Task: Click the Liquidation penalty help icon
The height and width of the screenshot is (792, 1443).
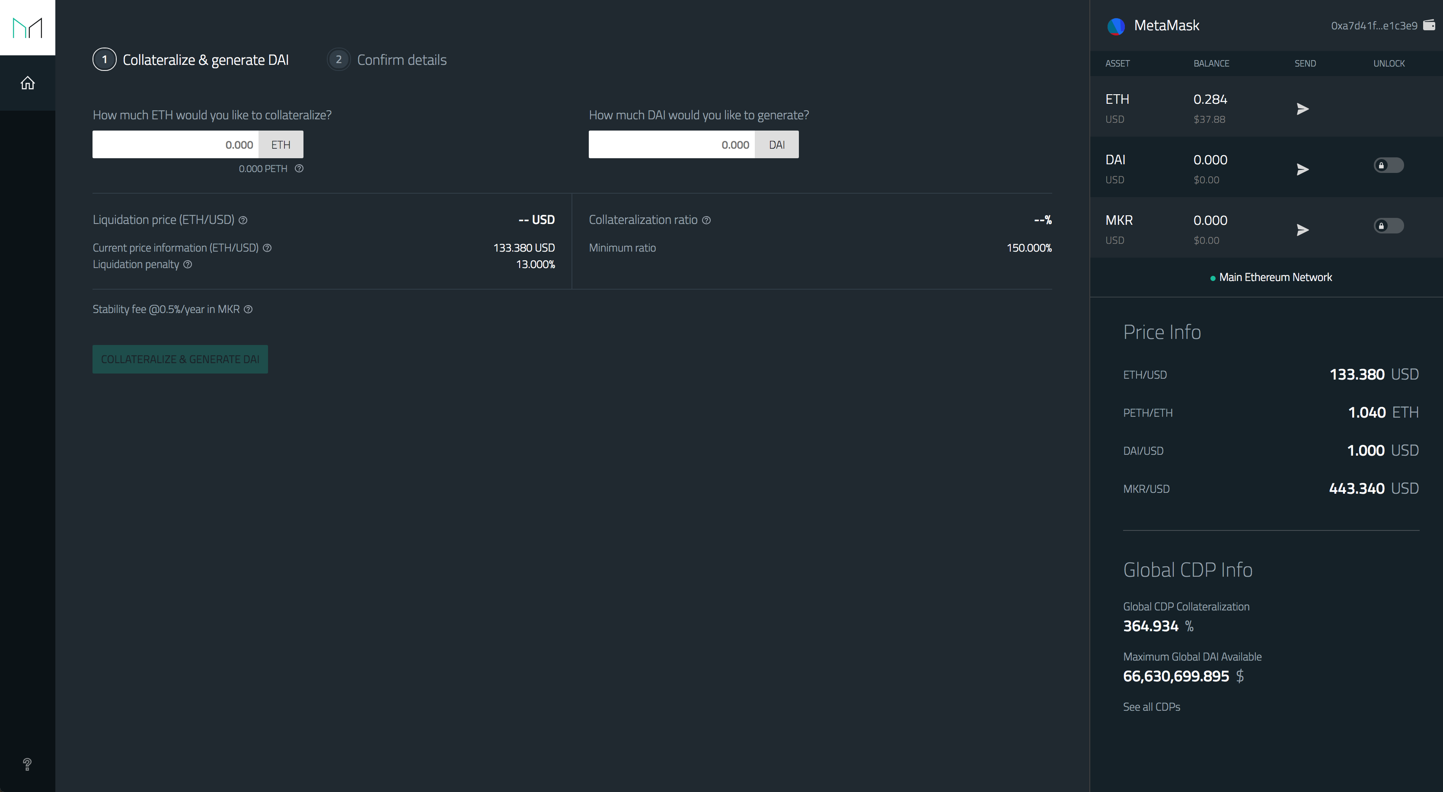Action: tap(188, 265)
